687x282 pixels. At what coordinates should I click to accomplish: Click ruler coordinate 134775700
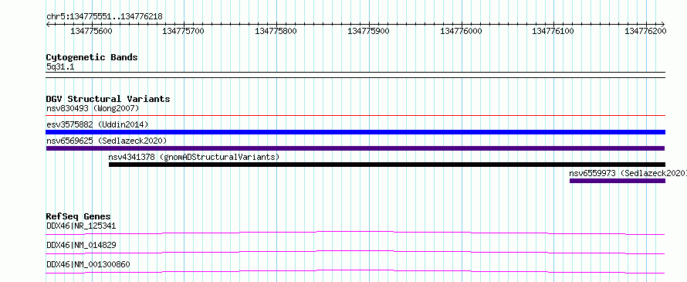coord(183,31)
